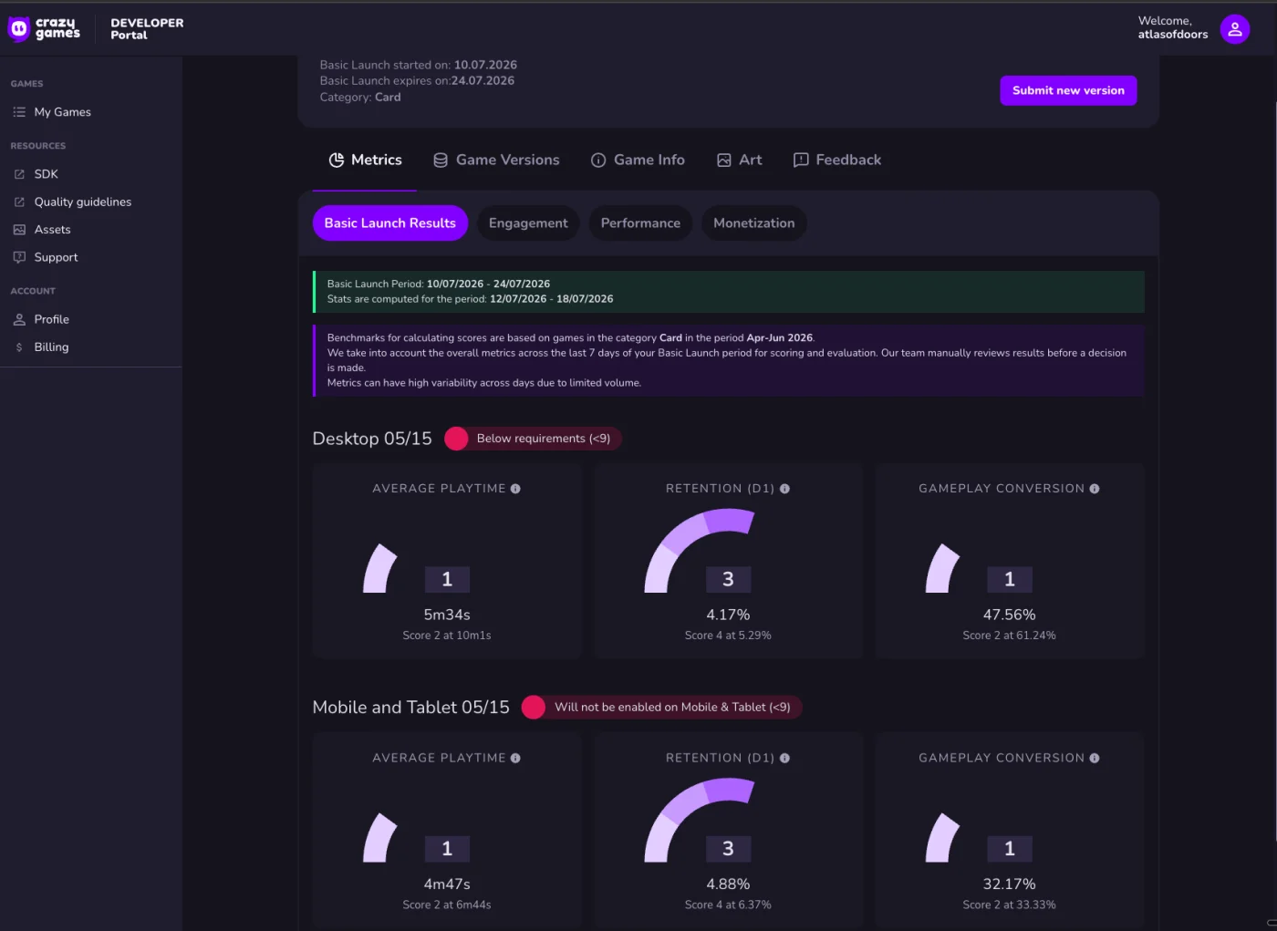Click Desktop conversion value 47.56%

[1009, 615]
